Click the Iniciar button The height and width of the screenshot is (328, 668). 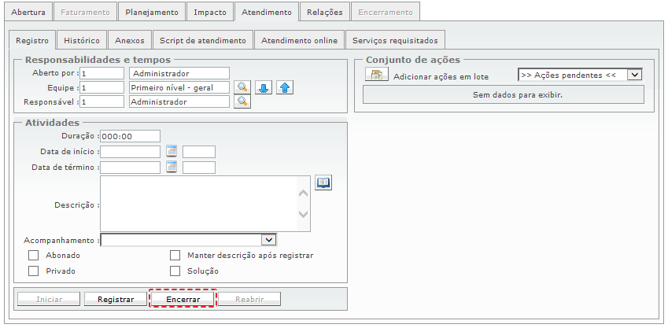49,300
